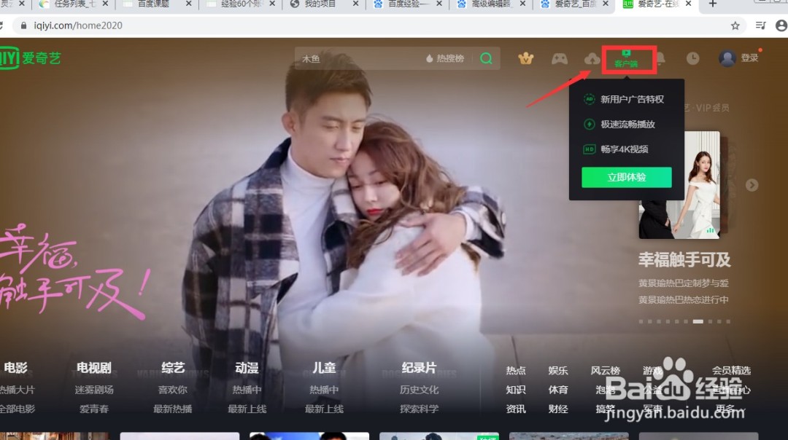Click the carousel next arrow
The height and width of the screenshot is (440, 788).
[x=752, y=185]
